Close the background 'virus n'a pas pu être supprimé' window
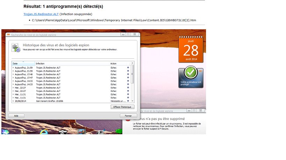Image resolution: width=286 pixels, height=160 pixels. point(201,110)
